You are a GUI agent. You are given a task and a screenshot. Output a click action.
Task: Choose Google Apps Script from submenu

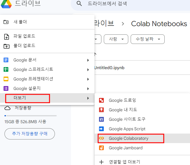(x=142, y=129)
